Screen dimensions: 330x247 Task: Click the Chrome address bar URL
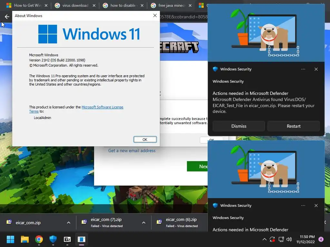(x=183, y=17)
